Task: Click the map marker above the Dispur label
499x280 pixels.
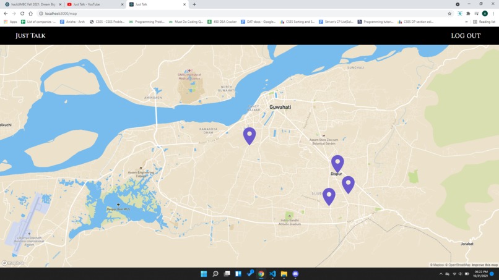Action: (x=337, y=164)
